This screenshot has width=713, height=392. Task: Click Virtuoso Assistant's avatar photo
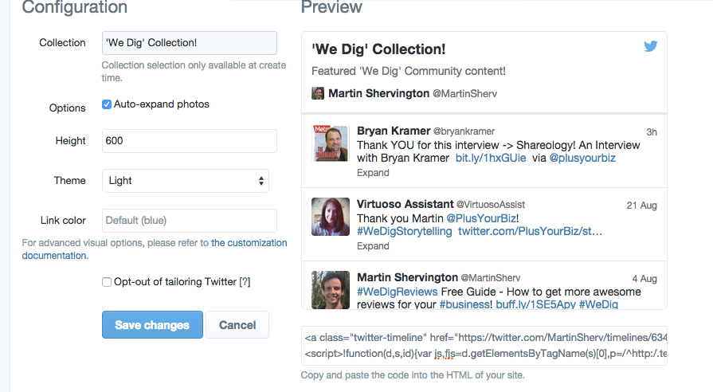coord(331,217)
